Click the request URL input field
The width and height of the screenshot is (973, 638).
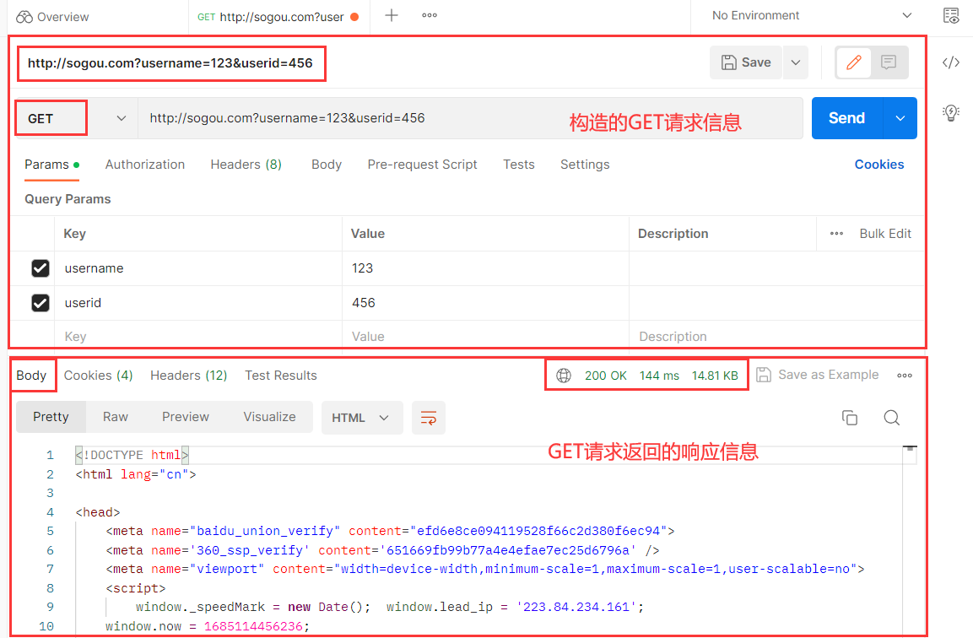tap(470, 118)
